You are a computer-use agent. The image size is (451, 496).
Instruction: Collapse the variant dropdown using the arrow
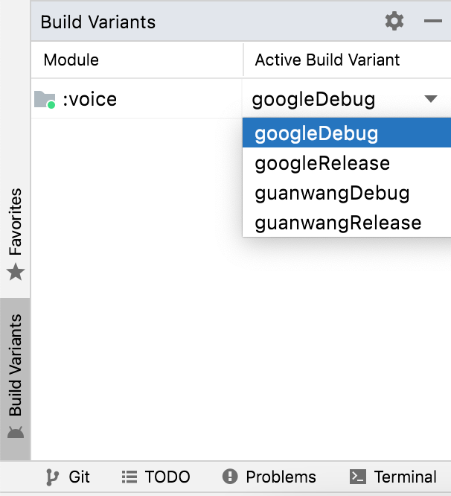[x=431, y=99]
